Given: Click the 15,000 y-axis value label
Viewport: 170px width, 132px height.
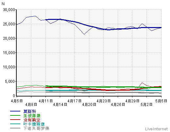Looking at the screenshot, I should (9, 53).
